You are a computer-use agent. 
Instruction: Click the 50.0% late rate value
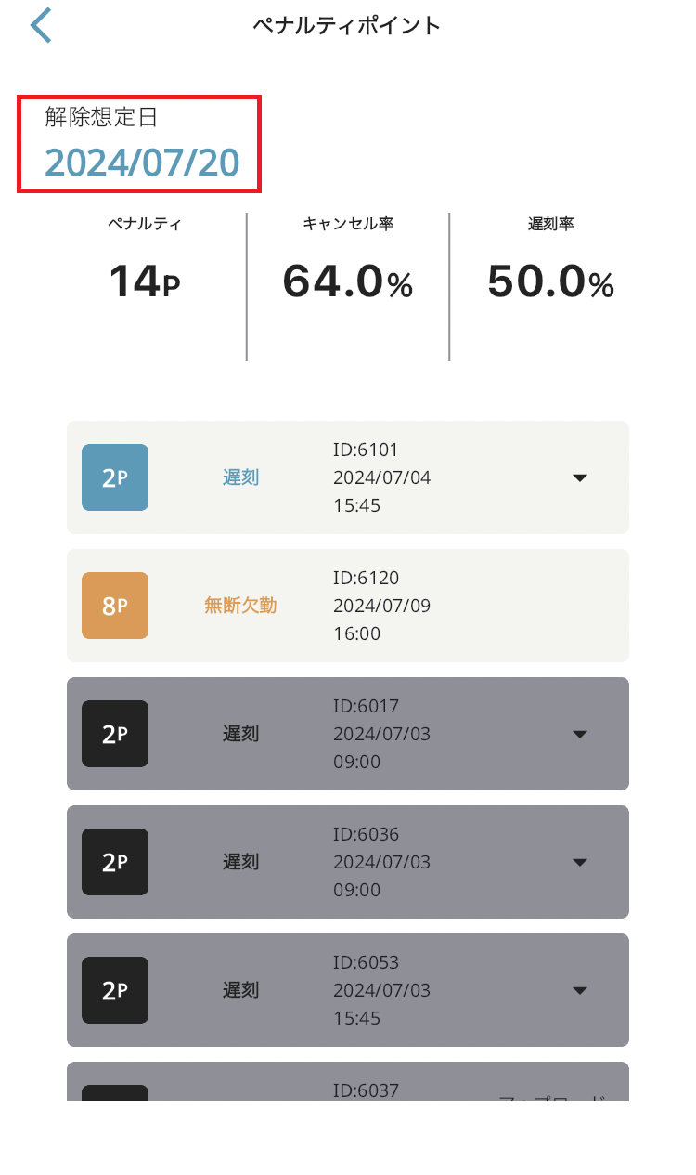click(x=550, y=281)
